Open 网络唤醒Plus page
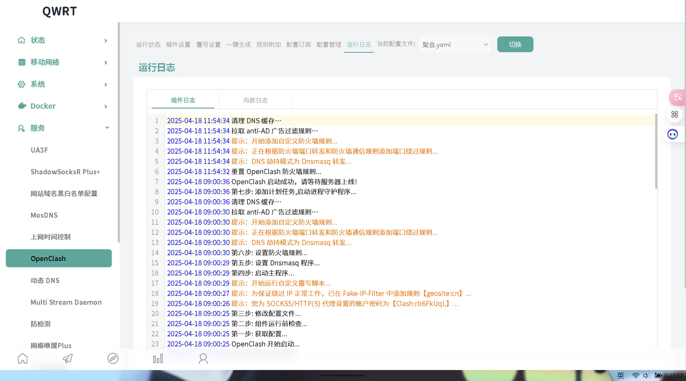 (51, 345)
